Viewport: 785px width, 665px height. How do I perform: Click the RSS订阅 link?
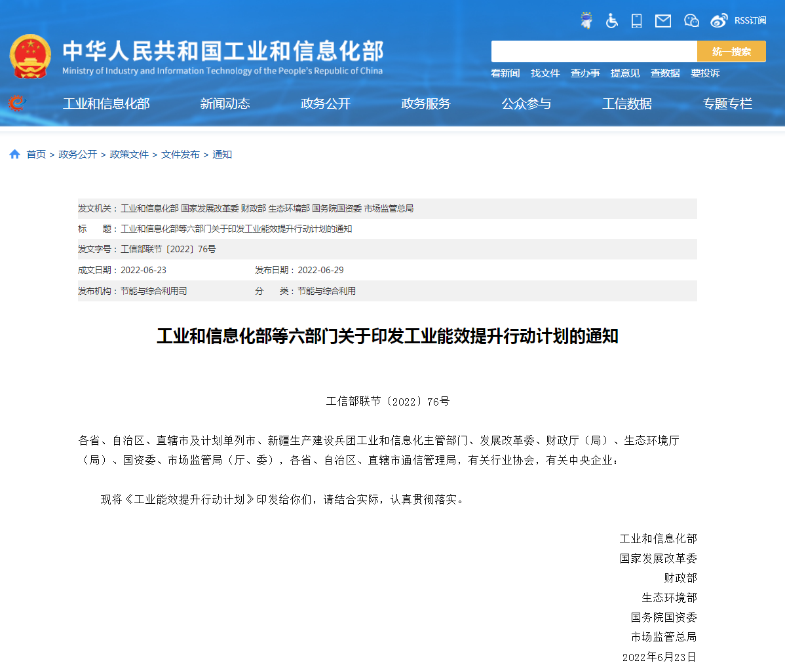pos(750,20)
